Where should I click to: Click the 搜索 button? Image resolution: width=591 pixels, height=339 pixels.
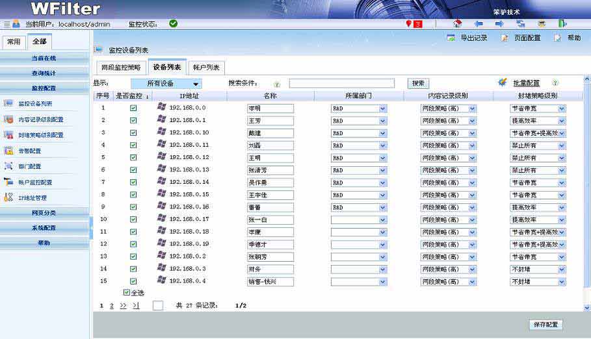tap(418, 84)
